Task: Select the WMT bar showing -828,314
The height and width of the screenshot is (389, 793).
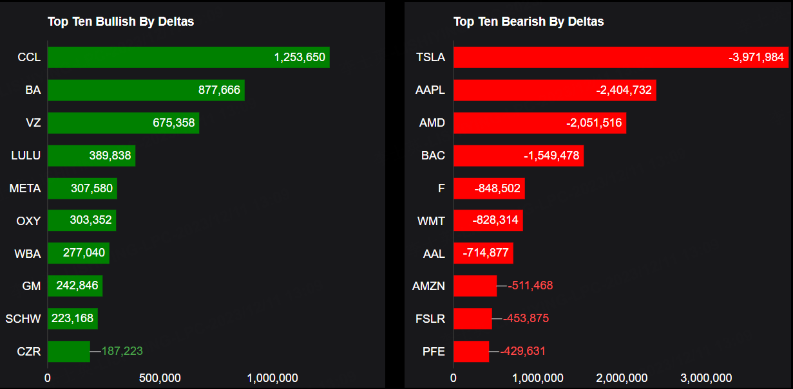Action: click(488, 221)
